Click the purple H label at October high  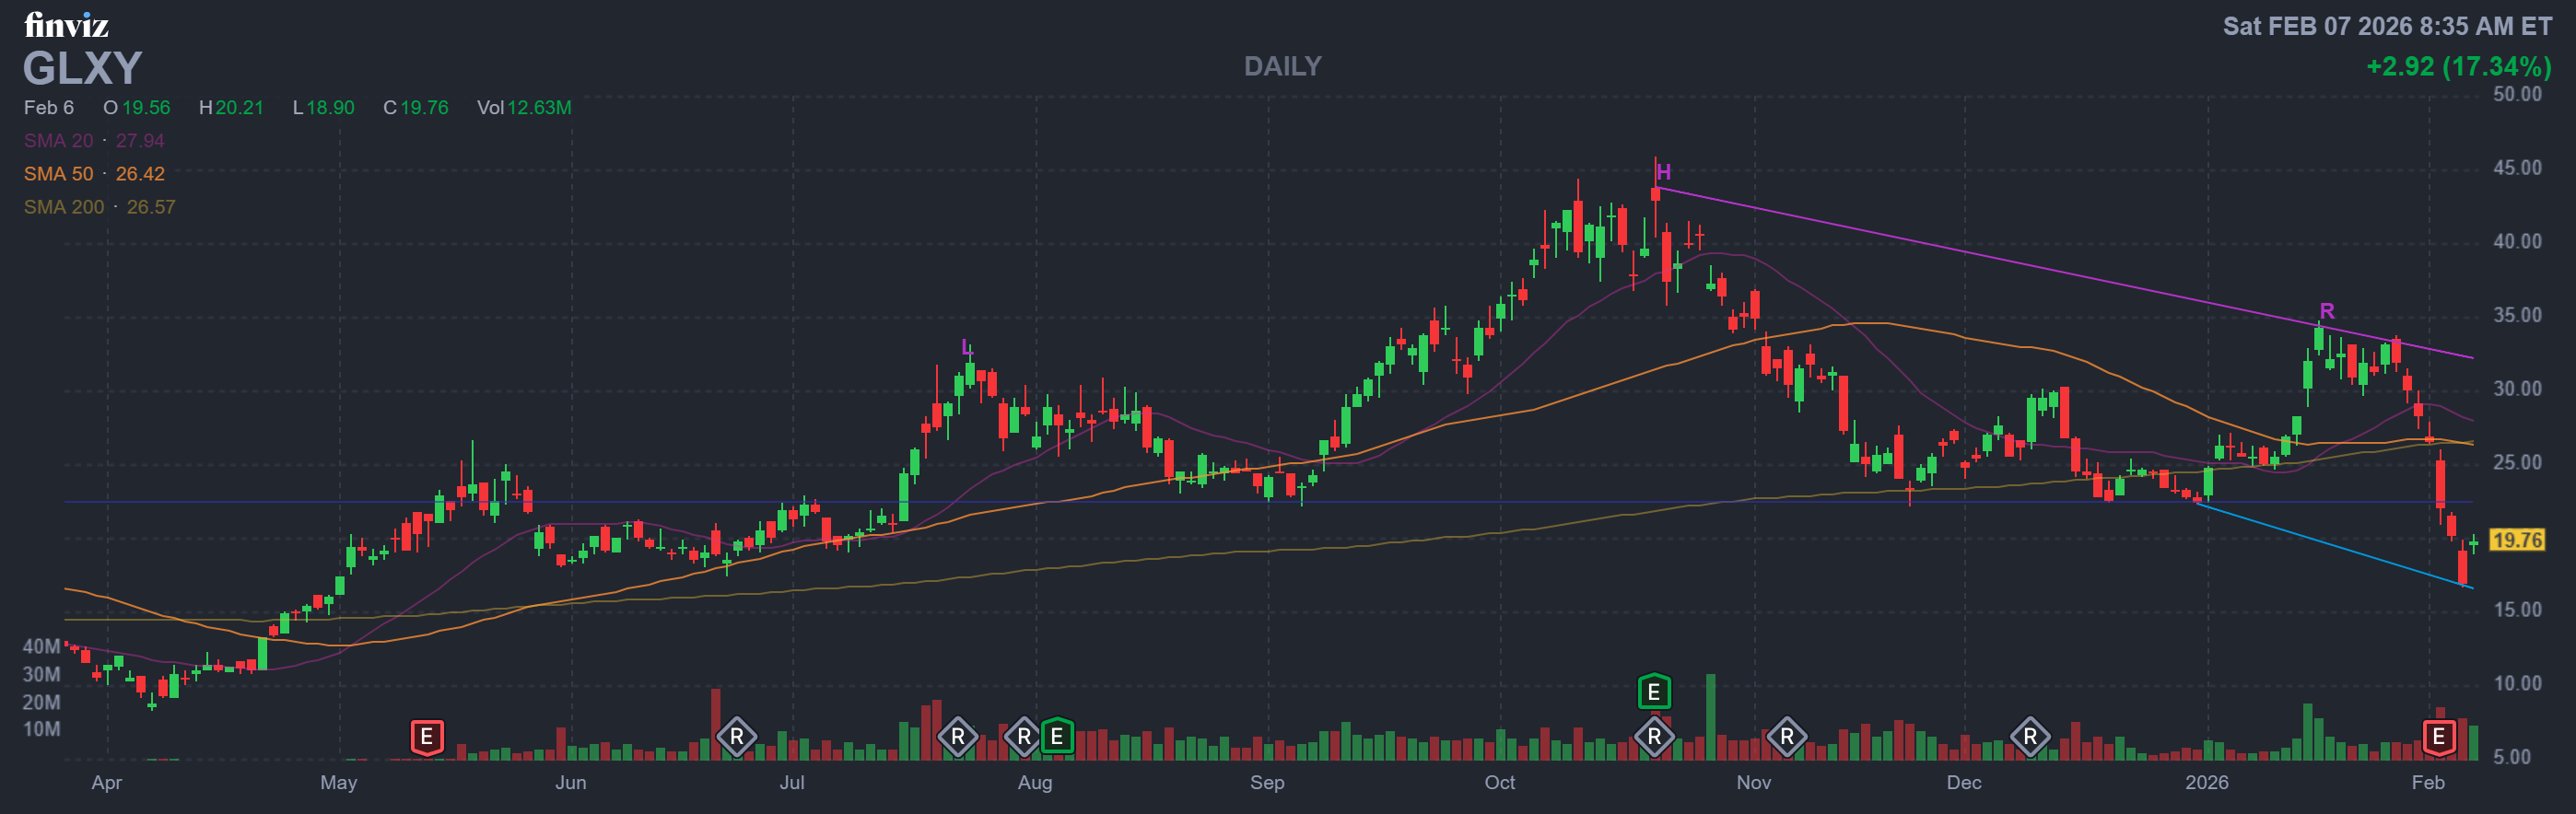[x=1663, y=172]
